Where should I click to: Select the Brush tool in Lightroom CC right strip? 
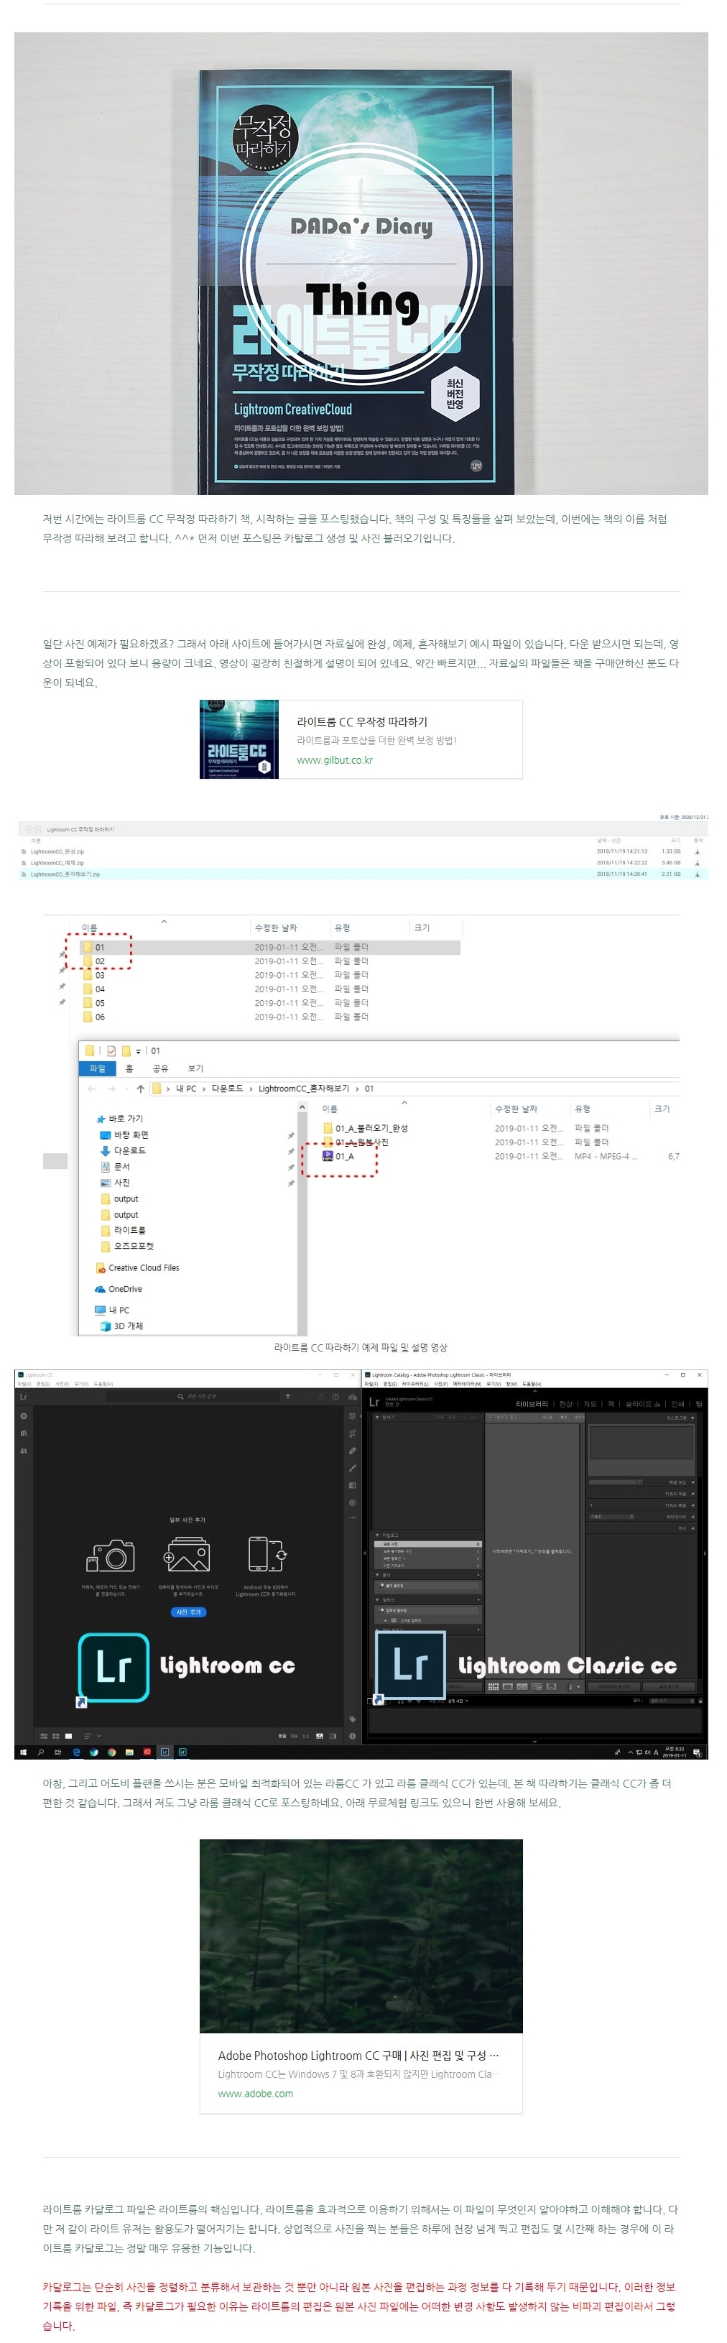(352, 1468)
